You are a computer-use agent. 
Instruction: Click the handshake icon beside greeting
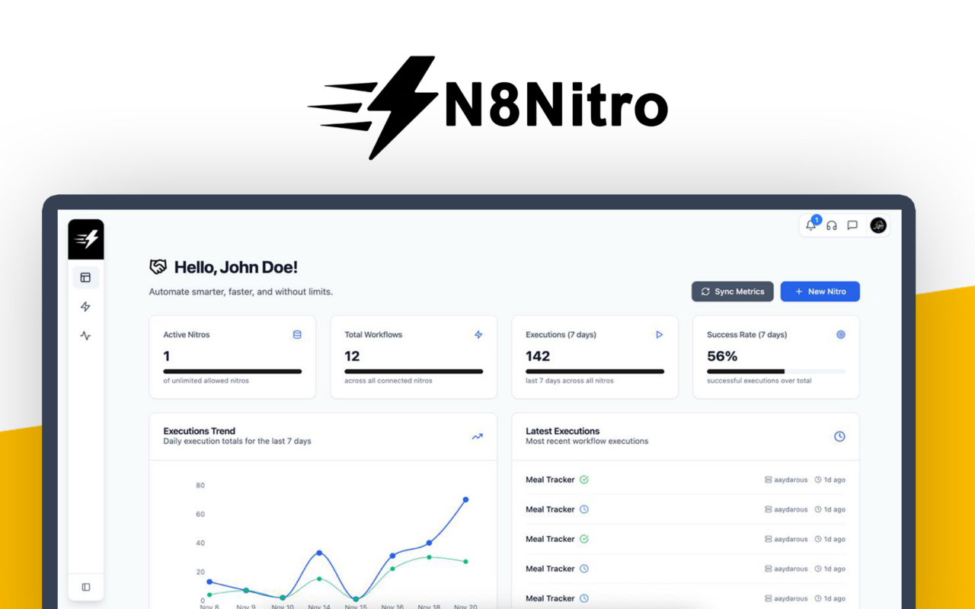[158, 267]
